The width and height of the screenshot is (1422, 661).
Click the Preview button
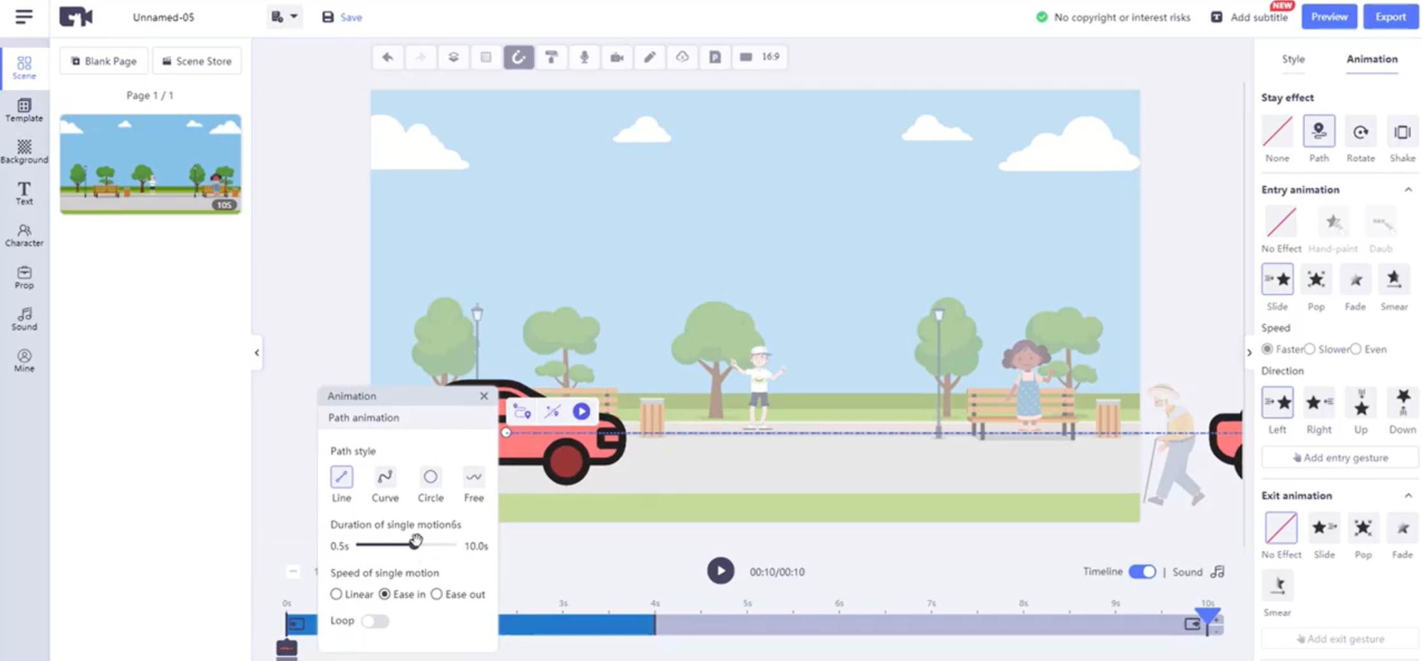coord(1329,17)
